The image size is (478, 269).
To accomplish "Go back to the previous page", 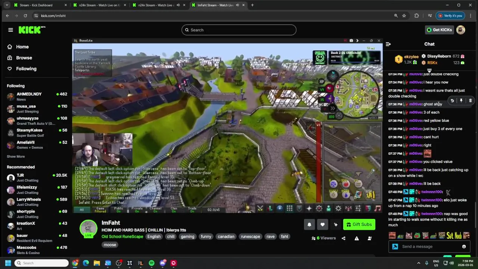I will click(7, 16).
